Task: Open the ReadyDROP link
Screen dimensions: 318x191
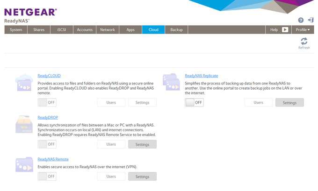Action: click(x=48, y=118)
